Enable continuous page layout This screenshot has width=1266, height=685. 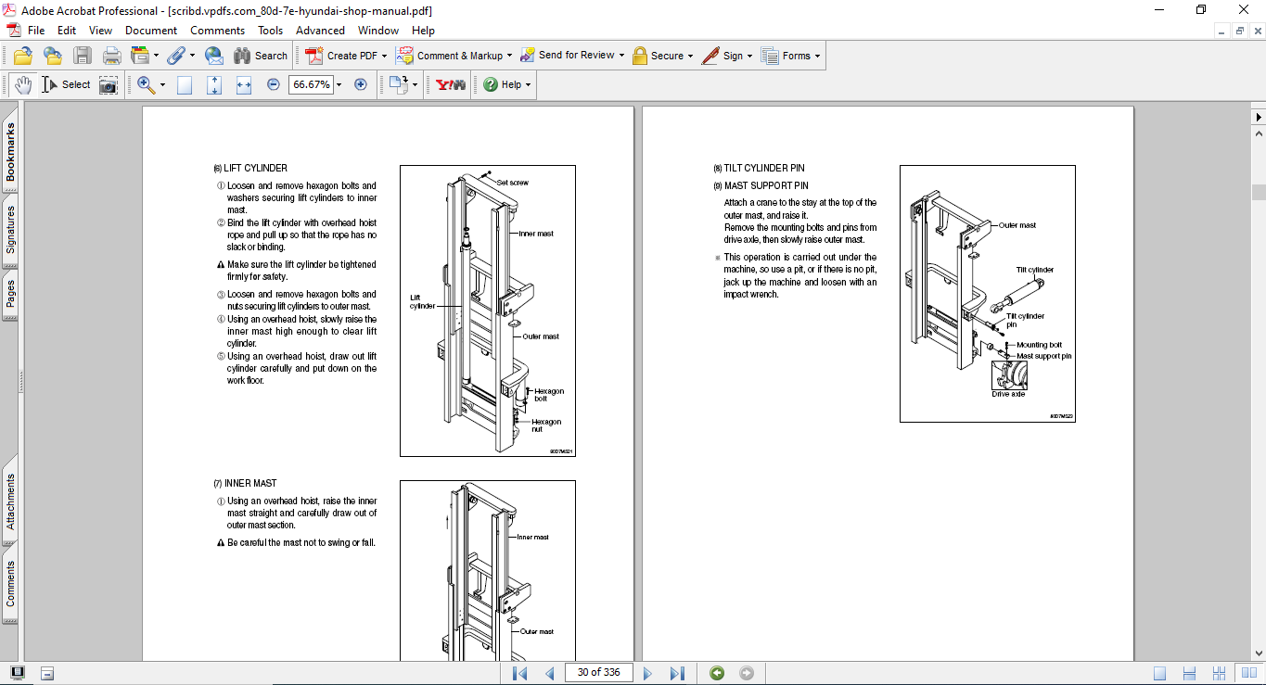1191,673
